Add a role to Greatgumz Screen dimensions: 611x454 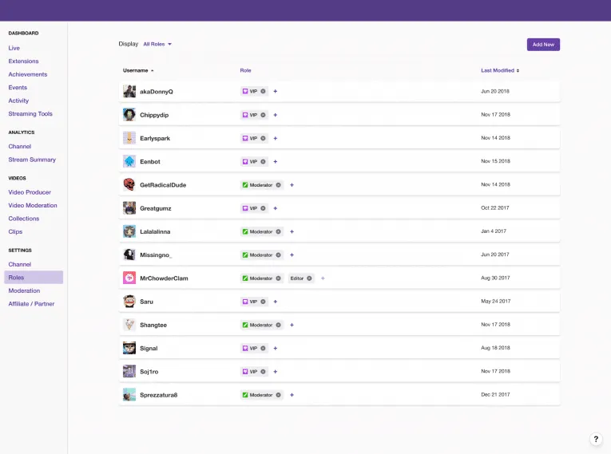[275, 208]
